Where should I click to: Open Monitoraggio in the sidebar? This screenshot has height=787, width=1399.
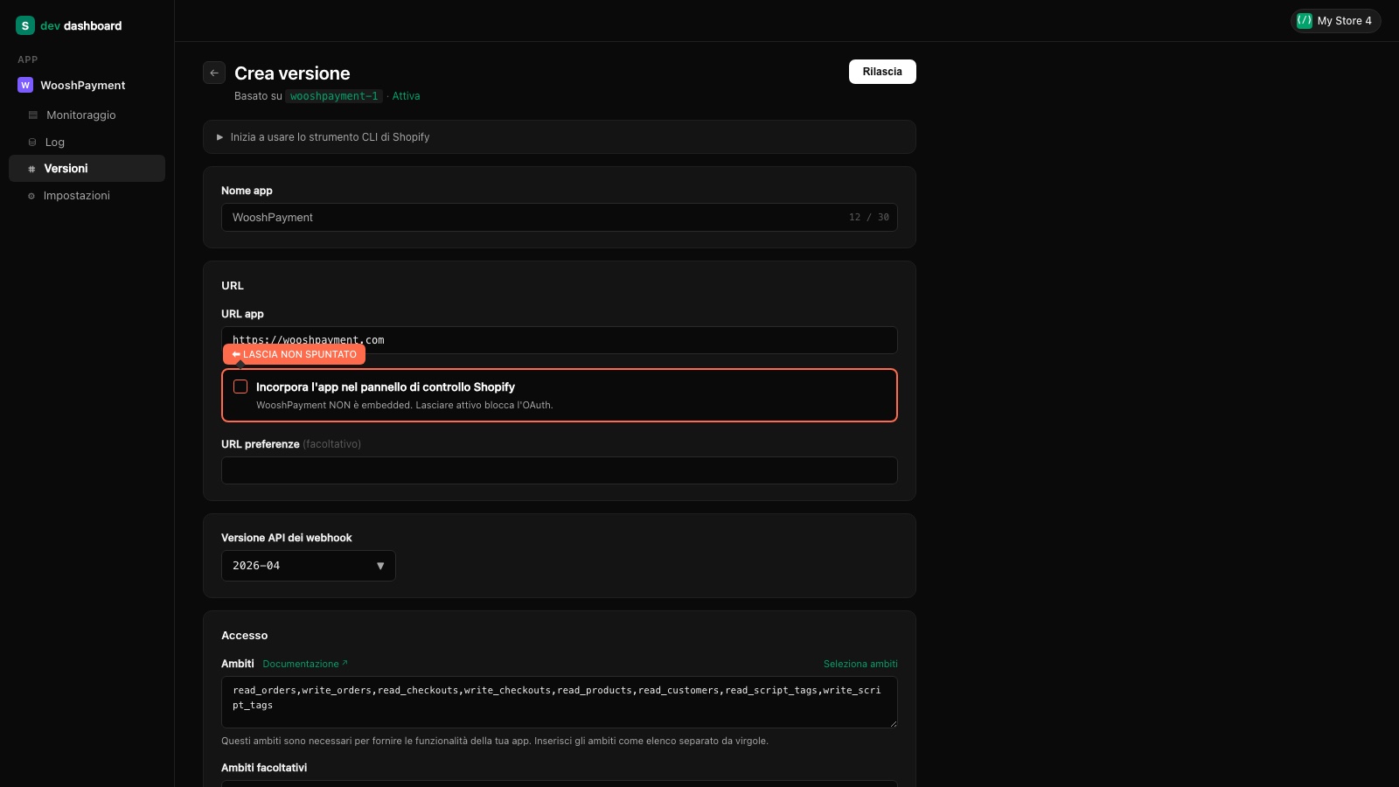coord(87,115)
